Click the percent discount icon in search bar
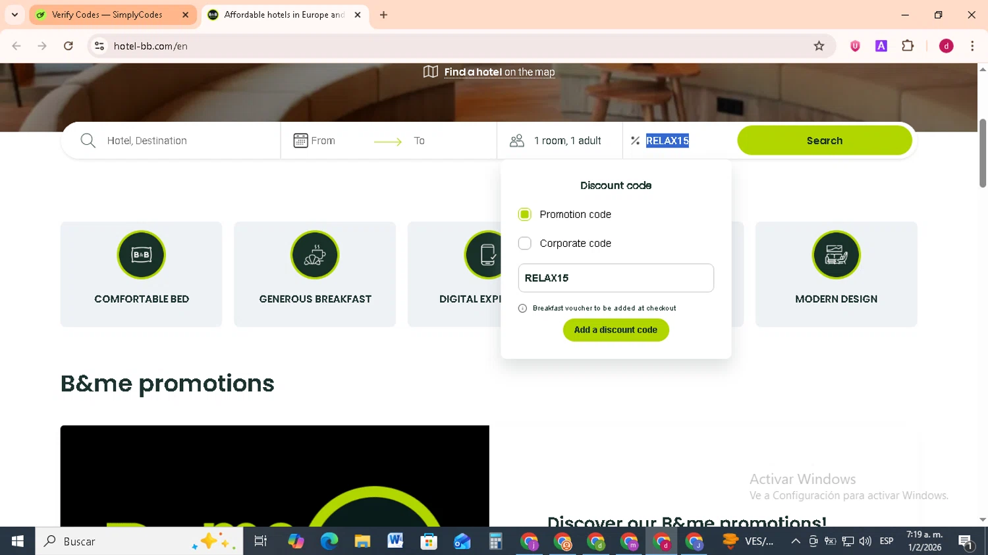Viewport: 988px width, 555px height. click(635, 140)
